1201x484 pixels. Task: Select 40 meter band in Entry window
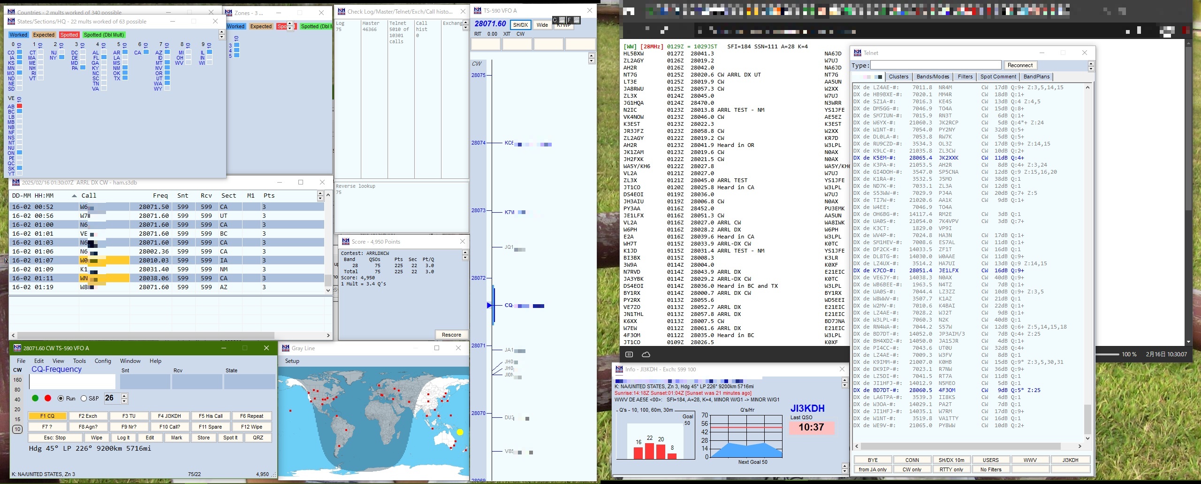[x=17, y=399]
